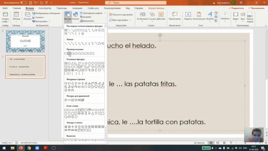
Task: Open File Explorer from the taskbar
Action: click(x=13, y=148)
